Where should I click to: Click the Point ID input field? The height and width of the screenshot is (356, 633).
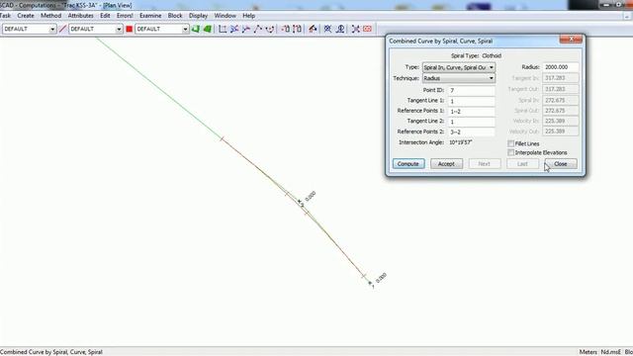coord(471,90)
